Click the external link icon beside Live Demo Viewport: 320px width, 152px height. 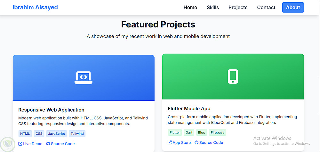(x=20, y=144)
